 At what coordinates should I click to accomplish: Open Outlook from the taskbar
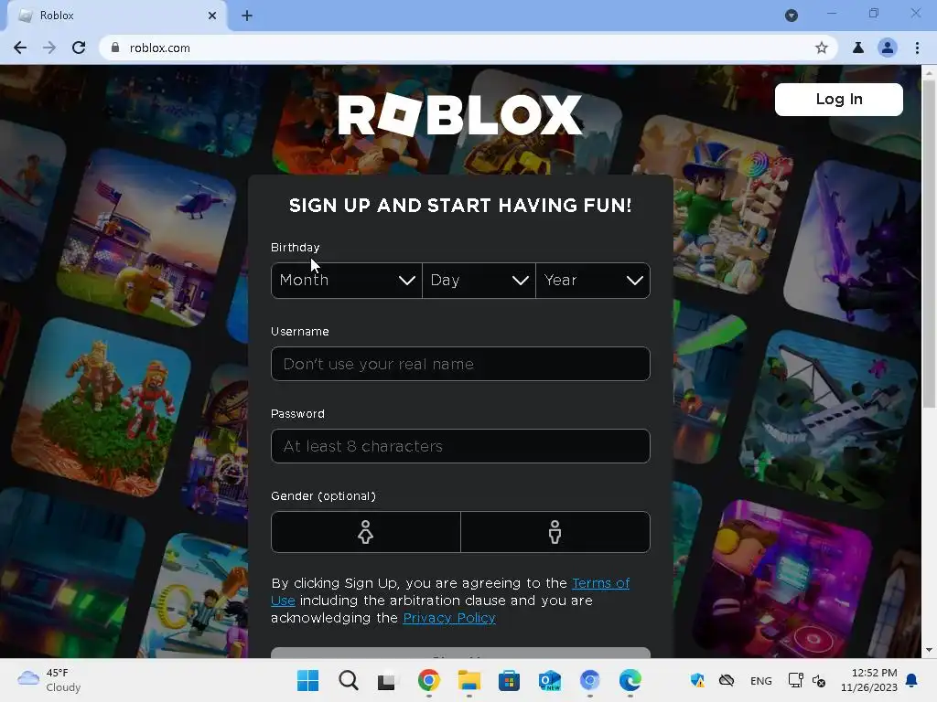[x=550, y=680]
